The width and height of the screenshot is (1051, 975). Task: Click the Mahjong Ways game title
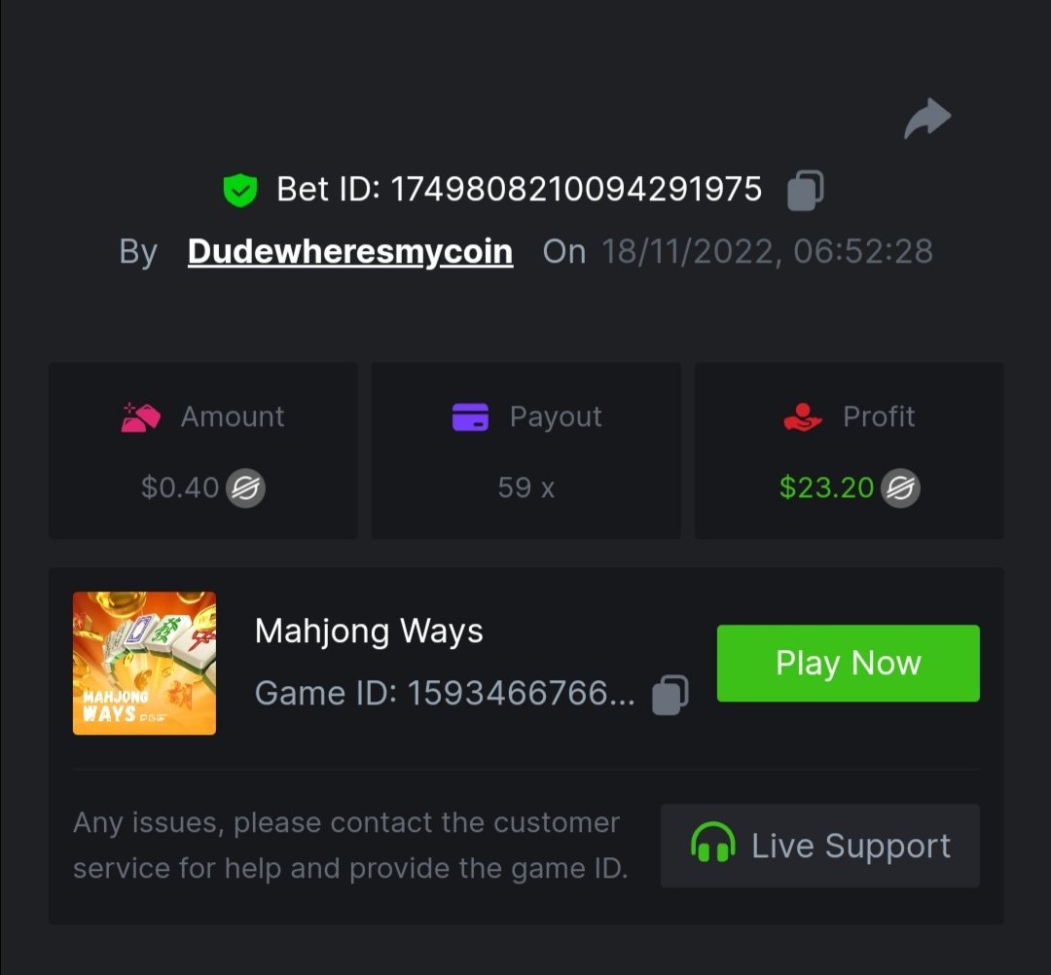point(369,632)
